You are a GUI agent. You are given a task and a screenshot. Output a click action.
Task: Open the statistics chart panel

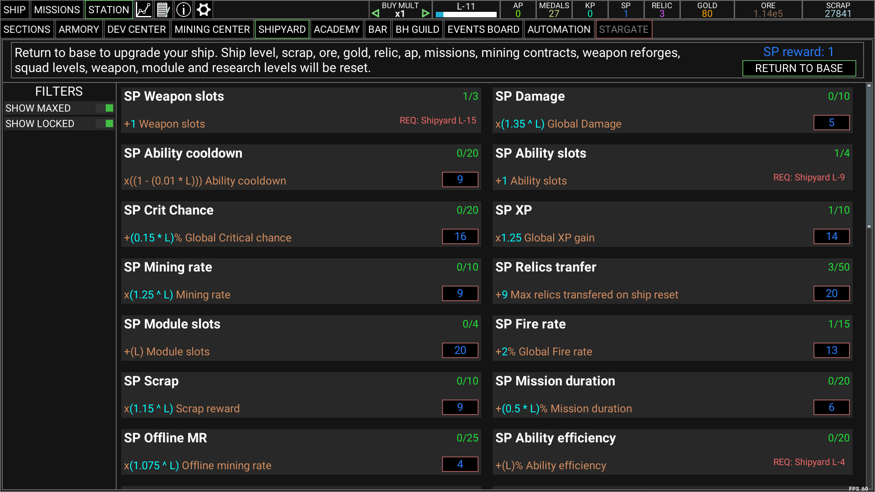tap(143, 9)
